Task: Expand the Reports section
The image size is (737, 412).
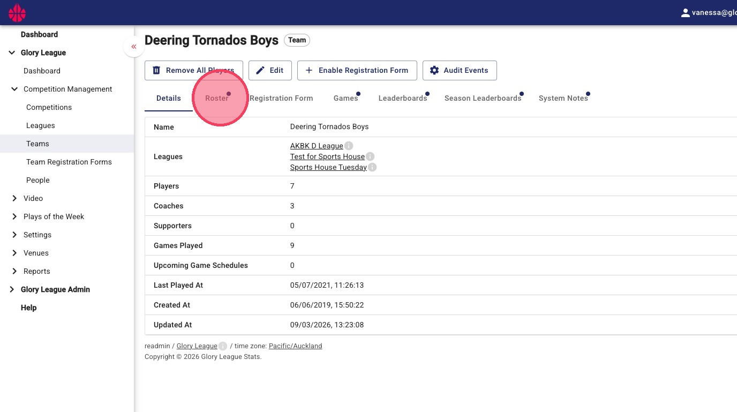Action: 14,271
